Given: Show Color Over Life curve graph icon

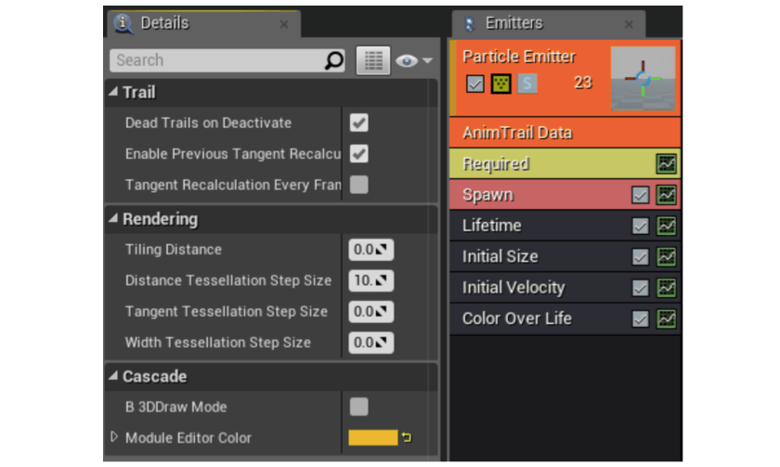Looking at the screenshot, I should coord(666,318).
